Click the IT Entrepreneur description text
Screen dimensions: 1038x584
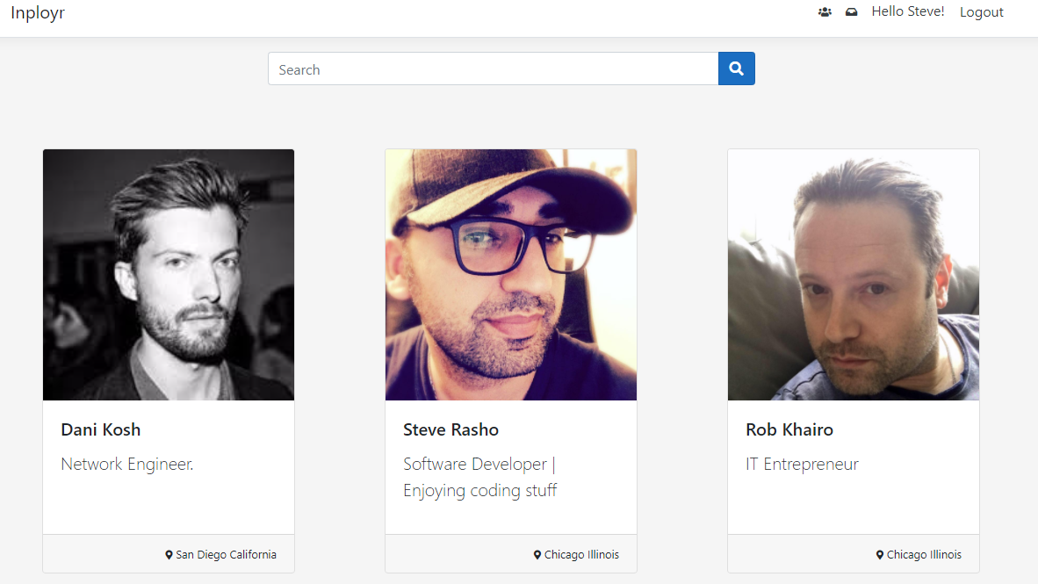(802, 464)
